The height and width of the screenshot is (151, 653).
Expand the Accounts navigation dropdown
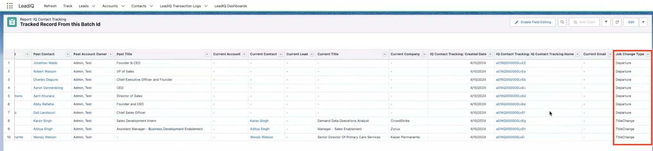pyautogui.click(x=123, y=6)
